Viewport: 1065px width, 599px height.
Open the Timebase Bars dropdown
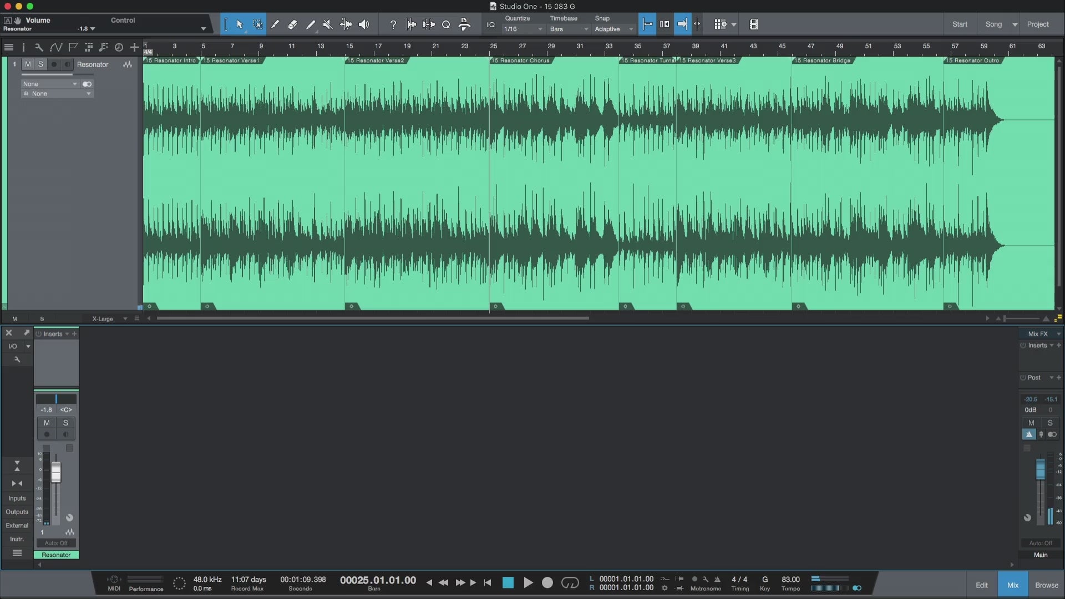pyautogui.click(x=569, y=29)
